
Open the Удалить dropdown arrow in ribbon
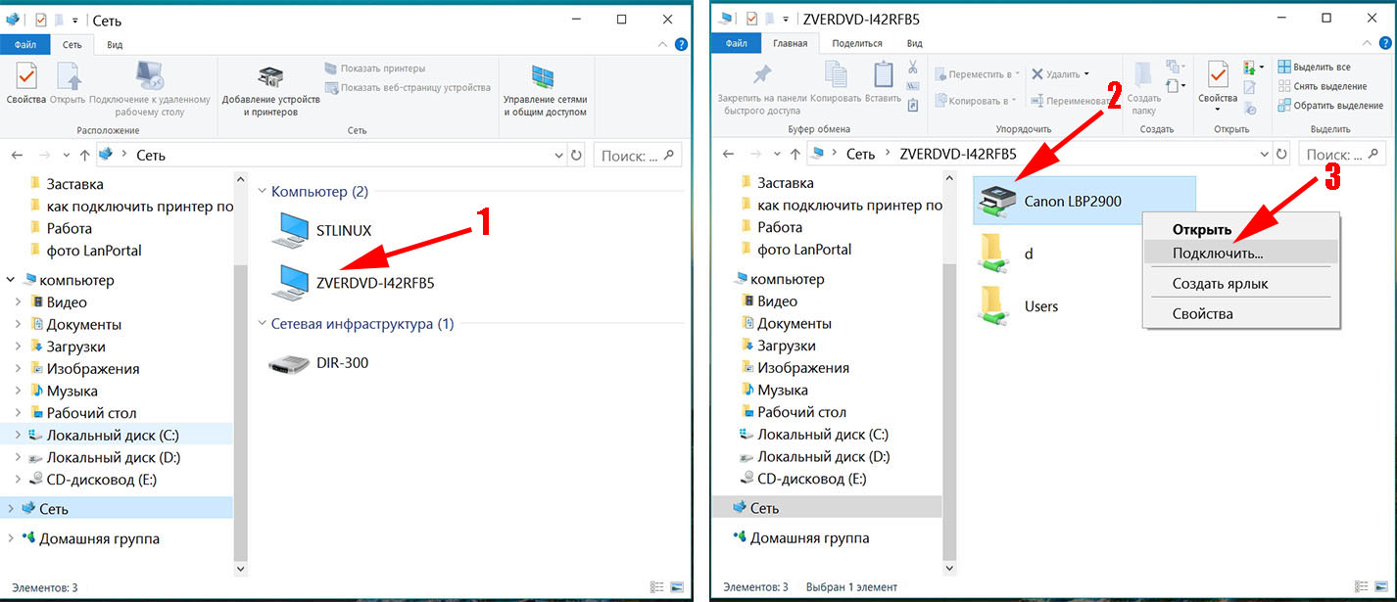click(x=1087, y=74)
